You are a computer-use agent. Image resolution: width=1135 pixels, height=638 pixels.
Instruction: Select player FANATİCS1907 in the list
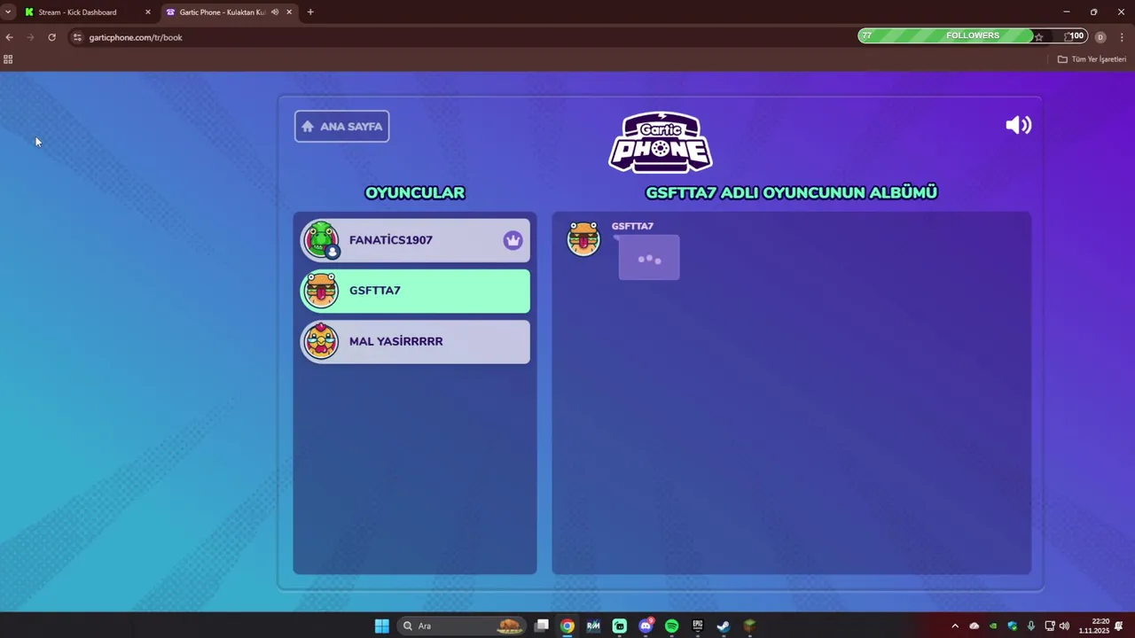point(415,240)
